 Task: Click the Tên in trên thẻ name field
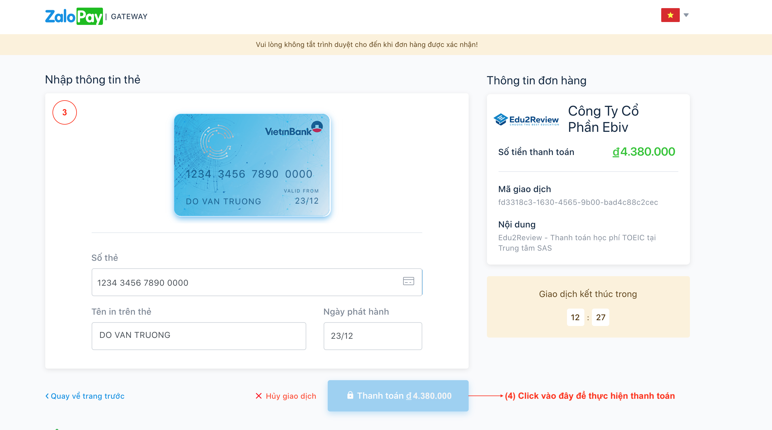(x=198, y=336)
